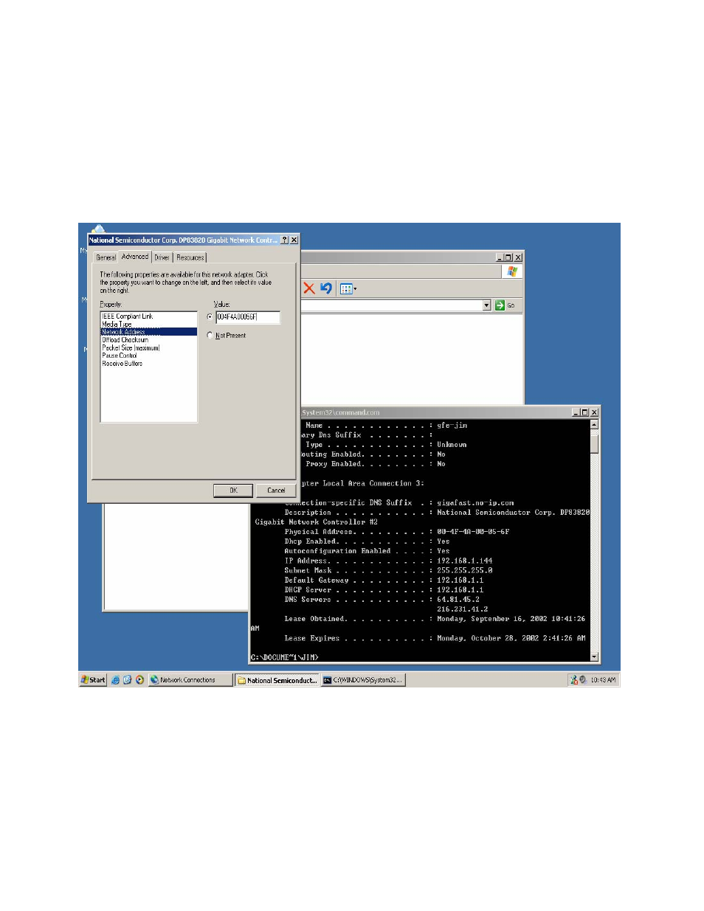Open the Start menu

coord(94,680)
